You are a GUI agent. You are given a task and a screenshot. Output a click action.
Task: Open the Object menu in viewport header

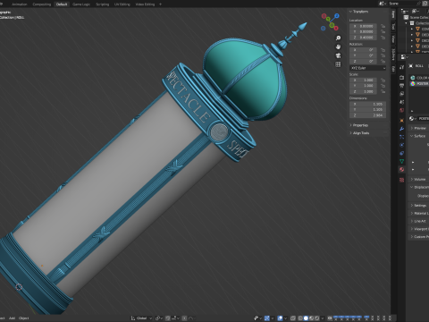(x=23, y=318)
